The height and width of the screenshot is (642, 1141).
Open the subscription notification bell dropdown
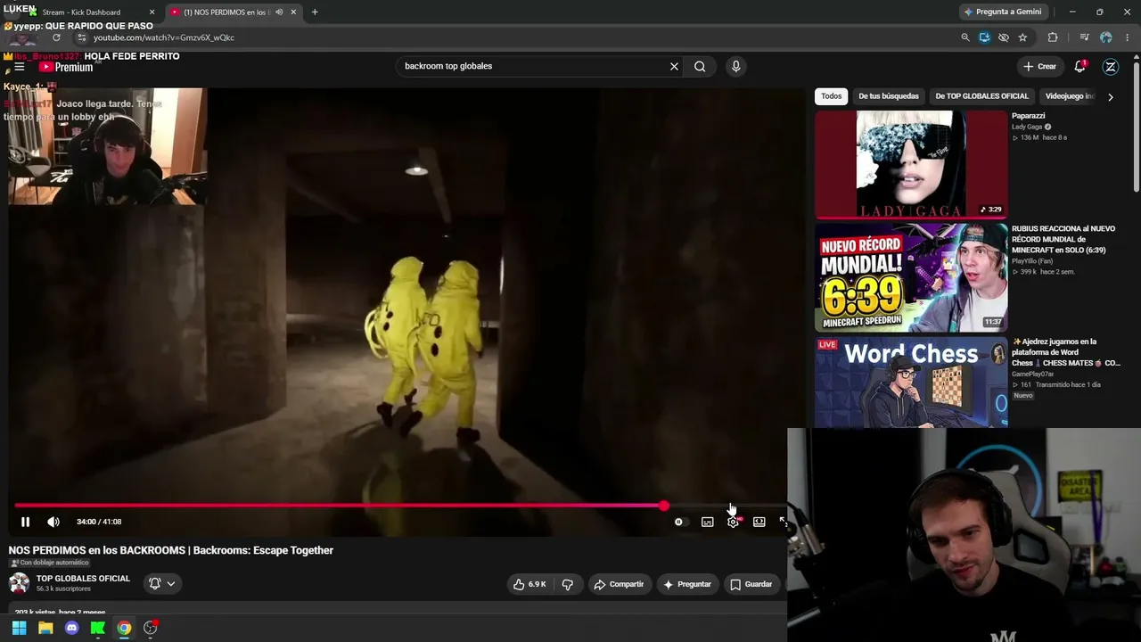(x=161, y=583)
